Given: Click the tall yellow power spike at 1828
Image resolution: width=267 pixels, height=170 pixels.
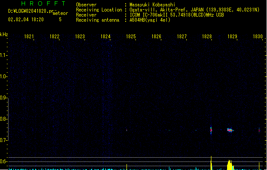Looking at the screenshot, I should pyautogui.click(x=211, y=163).
